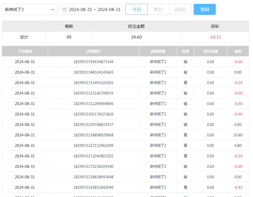Click the 结果 column header
Viewport: 253px width, 197px height.
[x=185, y=51]
